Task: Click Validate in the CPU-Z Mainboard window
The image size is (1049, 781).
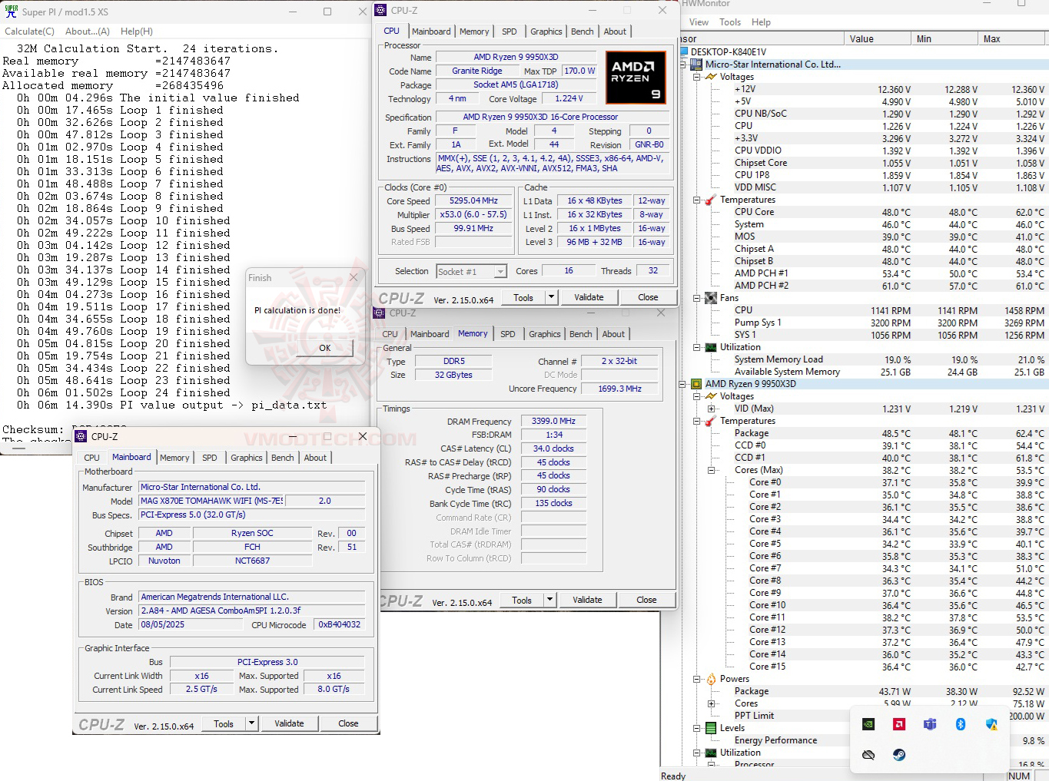Action: 290,723
